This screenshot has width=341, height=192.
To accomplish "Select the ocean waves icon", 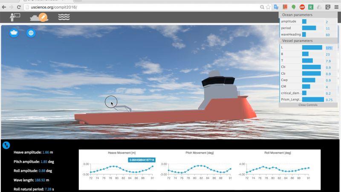I will pyautogui.click(x=64, y=17).
